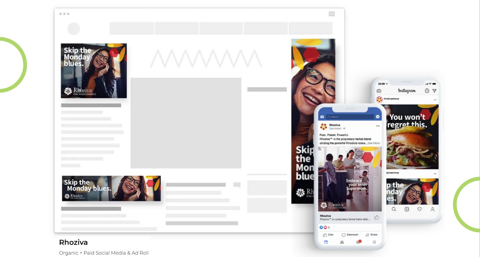Tap the Instagram camera icon
This screenshot has height=257, width=480.
click(x=379, y=91)
